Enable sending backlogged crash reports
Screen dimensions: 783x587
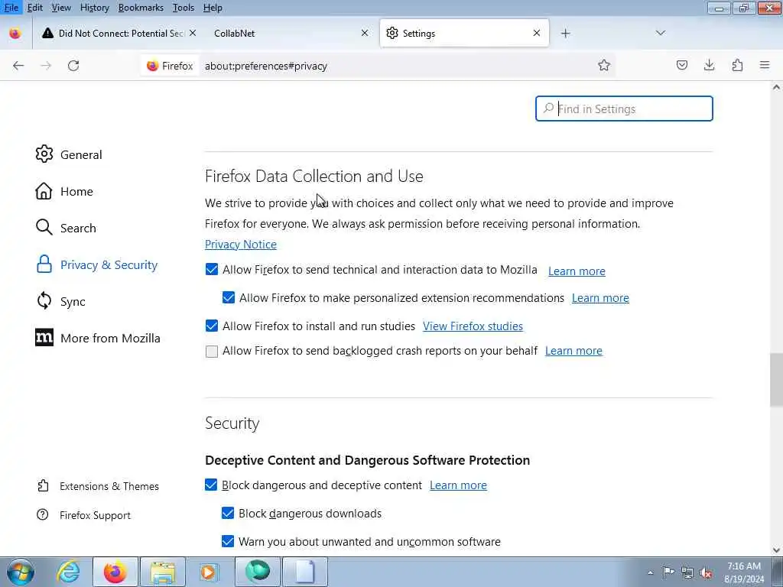[212, 352]
